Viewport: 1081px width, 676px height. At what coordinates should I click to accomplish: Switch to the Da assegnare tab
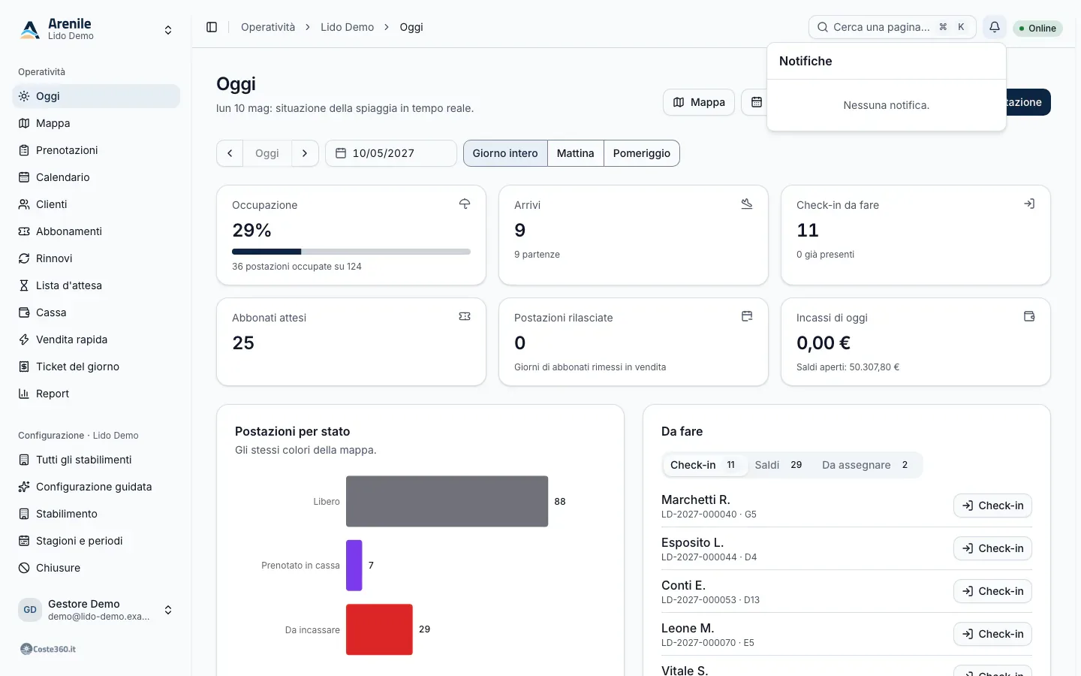(x=866, y=465)
